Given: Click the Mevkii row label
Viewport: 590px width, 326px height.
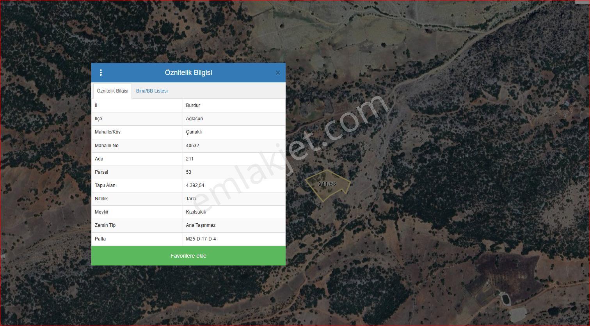Looking at the screenshot, I should pos(101,212).
